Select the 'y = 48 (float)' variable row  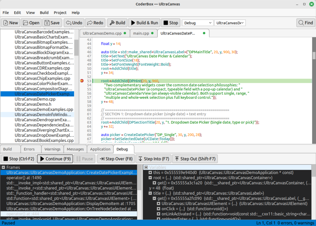point(227,188)
